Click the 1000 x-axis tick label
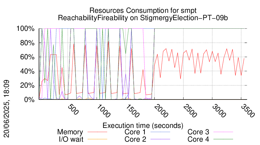260x145 pixels. coord(104,111)
